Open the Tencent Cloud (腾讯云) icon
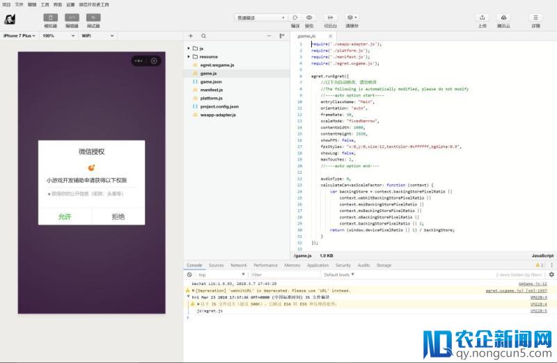Screen dimensions: 557x363 click(503, 17)
